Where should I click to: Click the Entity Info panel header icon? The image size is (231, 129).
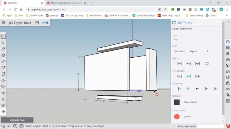pyautogui.click(x=174, y=23)
